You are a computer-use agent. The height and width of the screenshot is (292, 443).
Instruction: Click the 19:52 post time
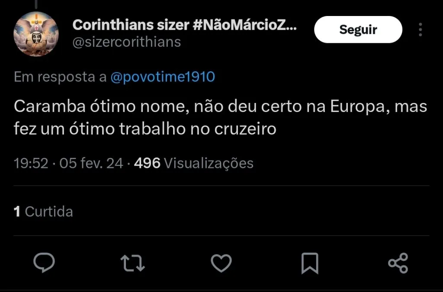point(31,163)
